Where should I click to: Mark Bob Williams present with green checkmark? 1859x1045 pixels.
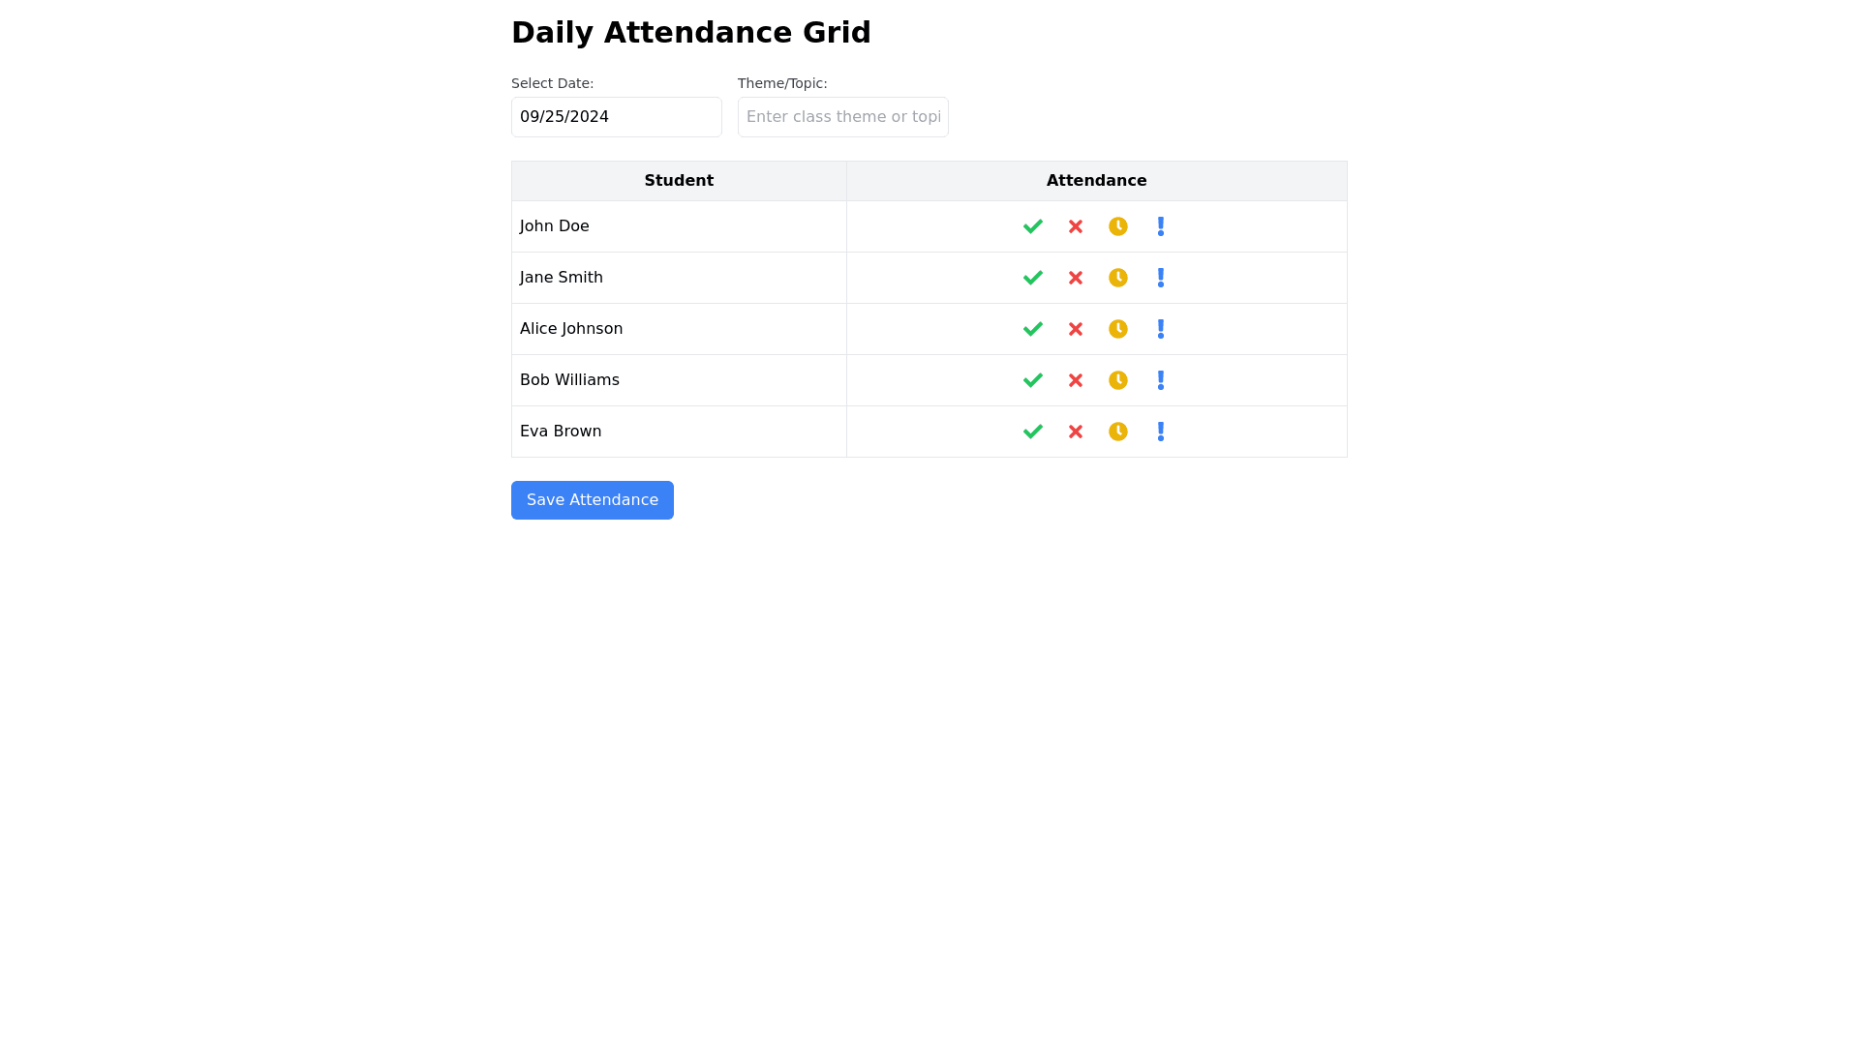coord(1033,380)
